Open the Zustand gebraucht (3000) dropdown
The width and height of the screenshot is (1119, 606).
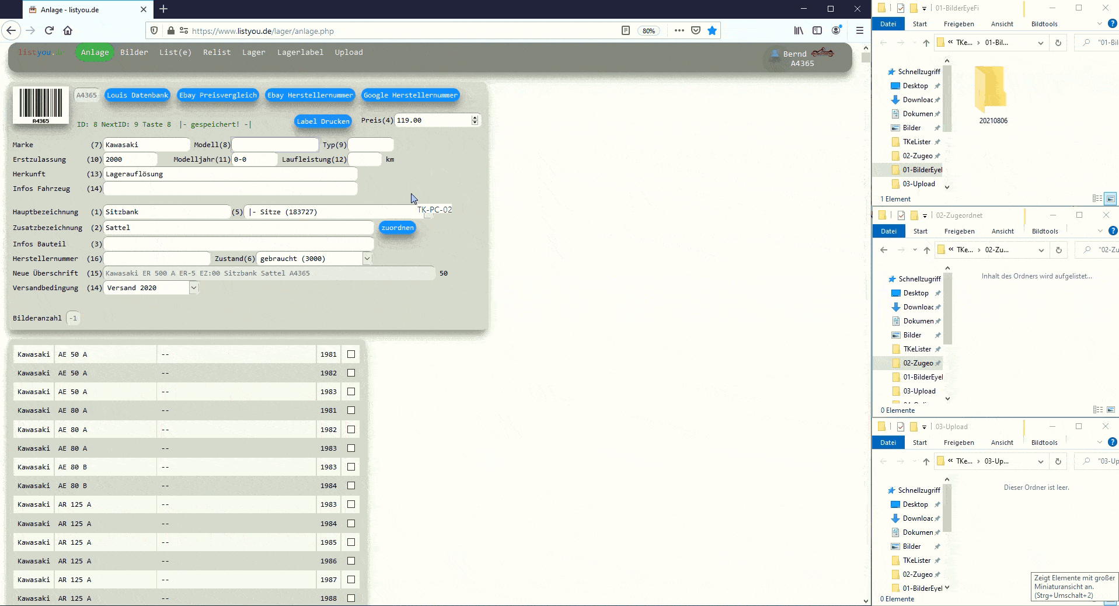coord(315,259)
